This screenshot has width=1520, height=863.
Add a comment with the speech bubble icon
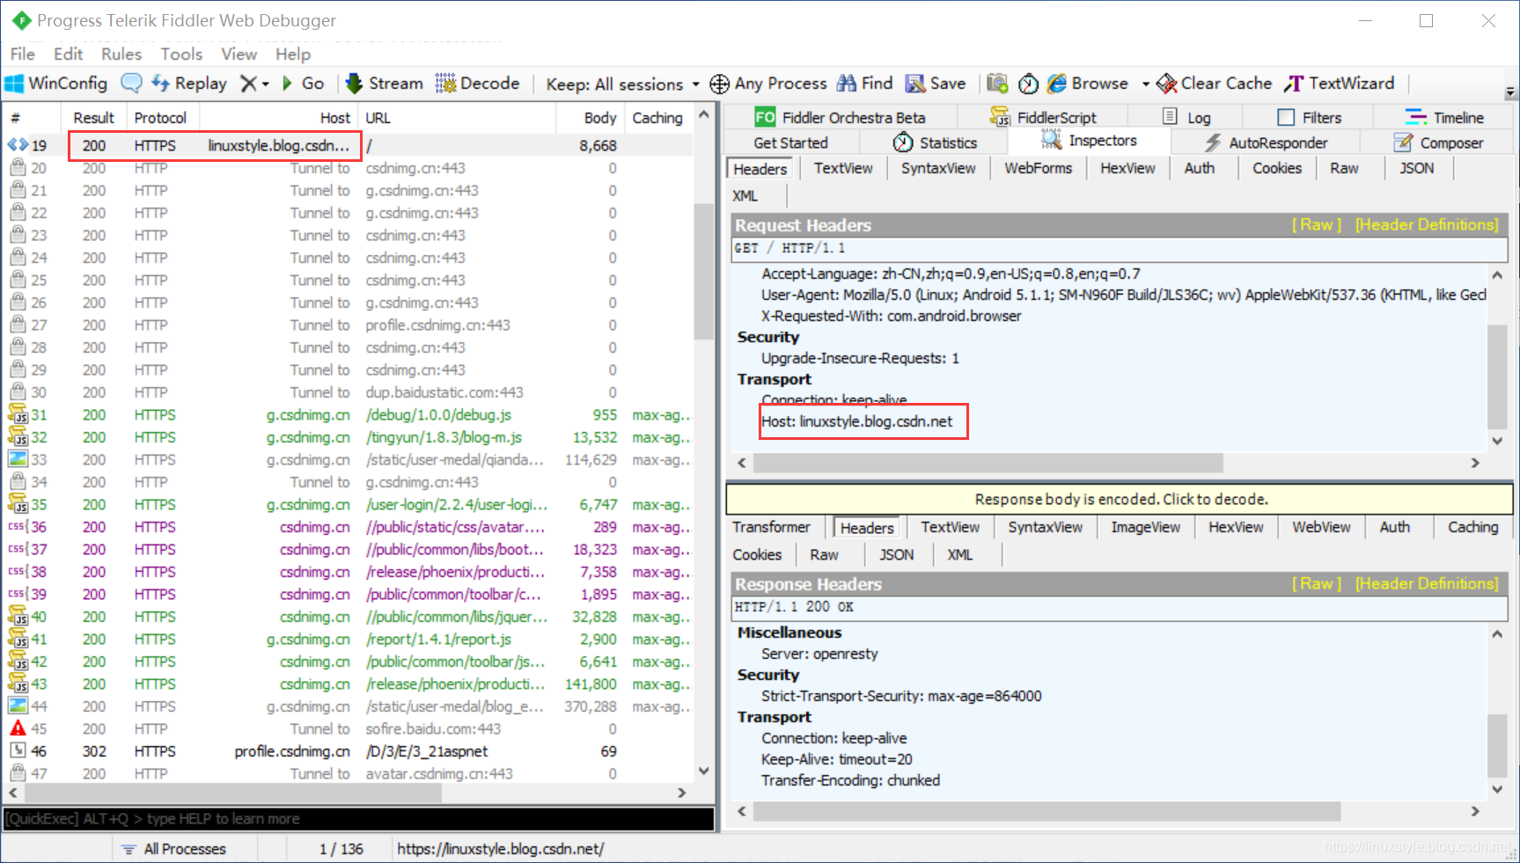point(131,84)
